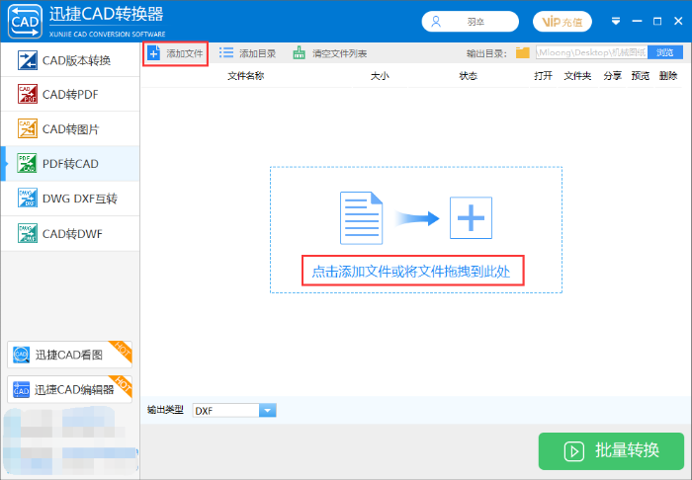Image resolution: width=692 pixels, height=480 pixels.
Task: Click the 文件名称 column header
Action: 246,76
